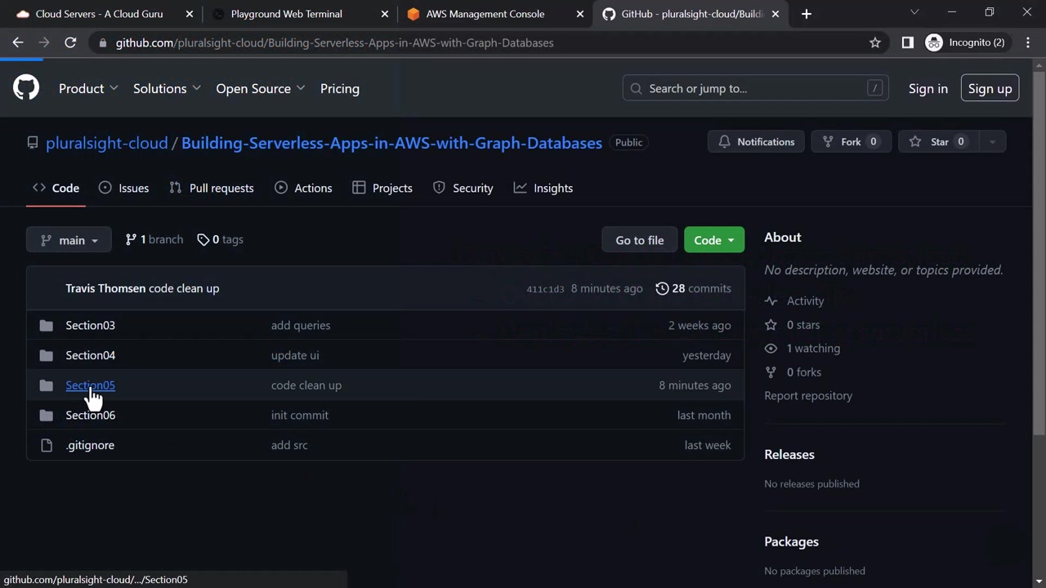Open the pluralsight-cloud owner link
The image size is (1046, 588).
pos(106,143)
